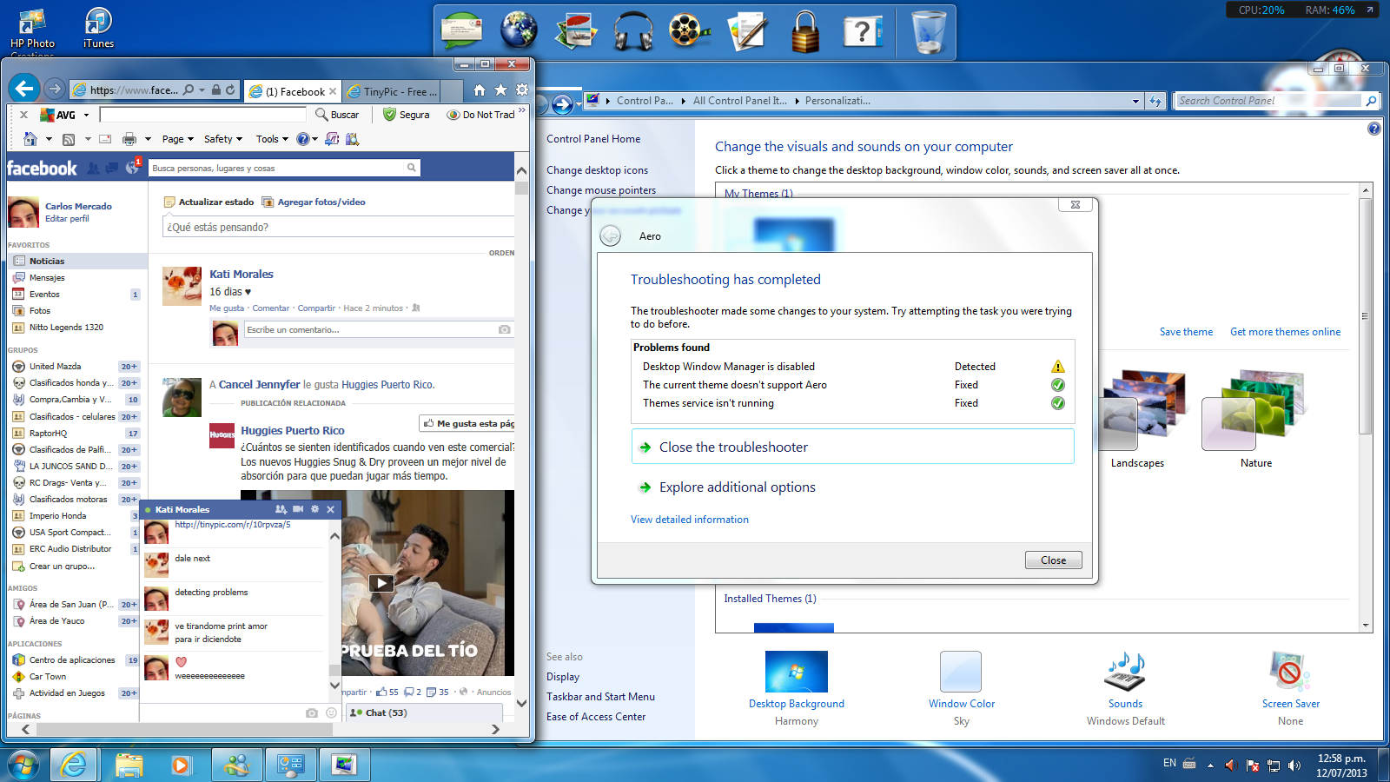Open the notepad and pen dock icon
Viewport: 1390px width, 782px height.
click(x=746, y=31)
